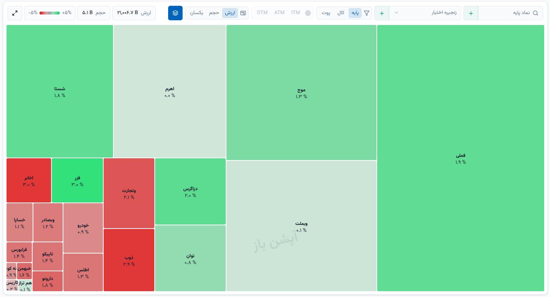Click the اخابر tile
Screen dimensions: 550x297
click(x=29, y=180)
